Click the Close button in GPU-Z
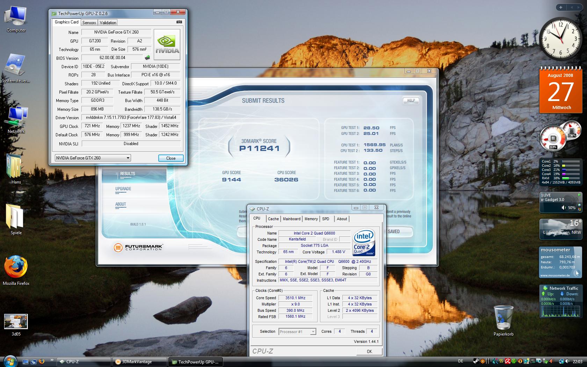 click(x=171, y=158)
